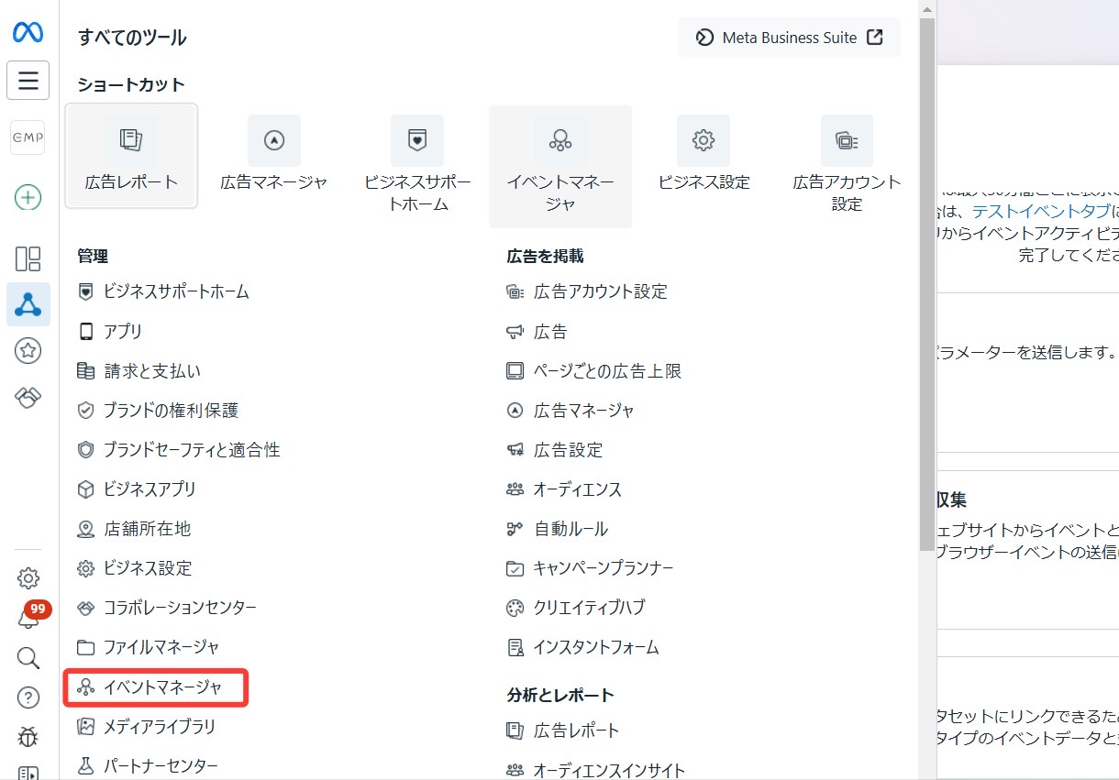The width and height of the screenshot is (1119, 780).
Task: Open 広告 menu entry with megaphone
Action: point(537,331)
